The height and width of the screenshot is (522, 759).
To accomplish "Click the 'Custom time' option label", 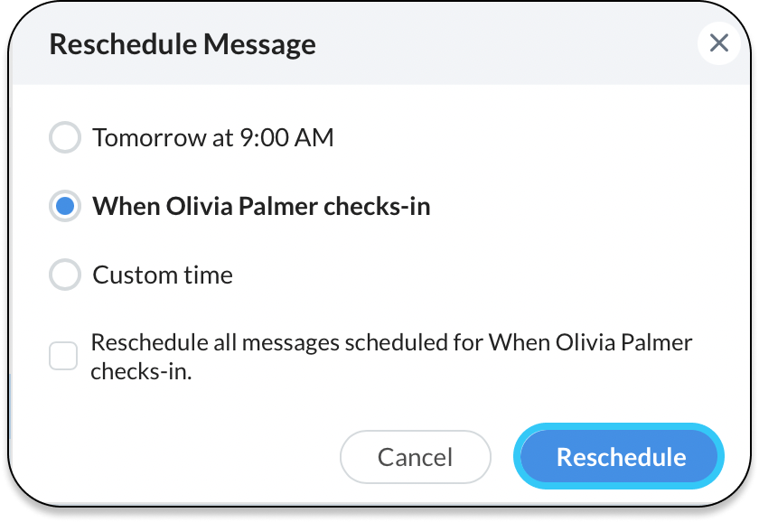I will (x=163, y=275).
